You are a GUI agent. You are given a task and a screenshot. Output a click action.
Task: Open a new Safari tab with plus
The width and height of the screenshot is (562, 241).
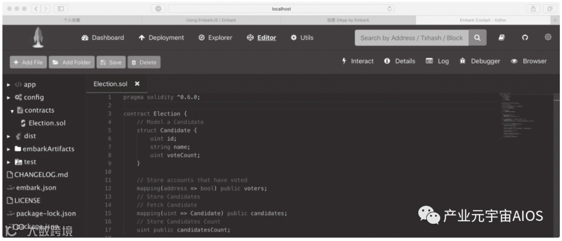click(555, 20)
